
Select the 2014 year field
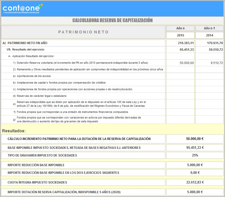pos(209,35)
